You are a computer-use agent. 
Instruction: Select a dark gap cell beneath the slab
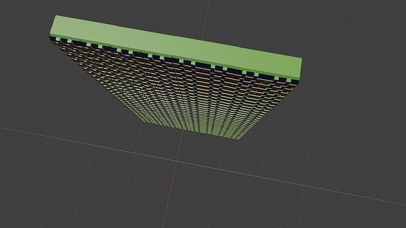pos(171,60)
